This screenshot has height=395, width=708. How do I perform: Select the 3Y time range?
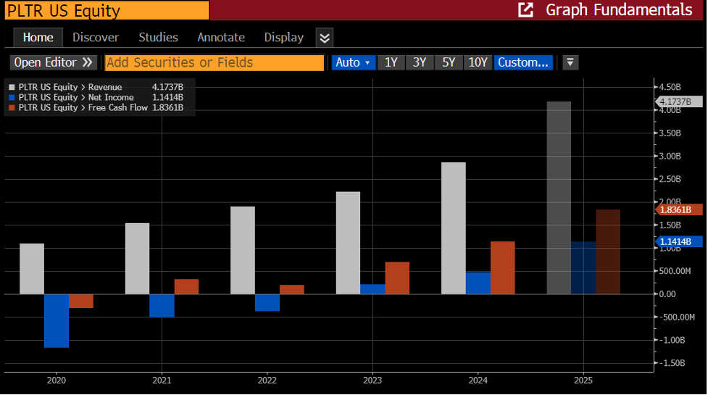[x=420, y=62]
